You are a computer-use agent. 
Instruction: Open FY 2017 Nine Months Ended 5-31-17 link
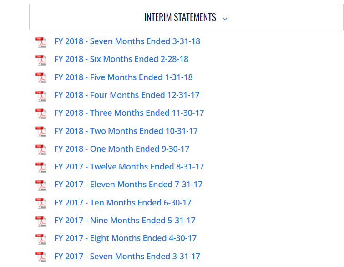coord(125,221)
